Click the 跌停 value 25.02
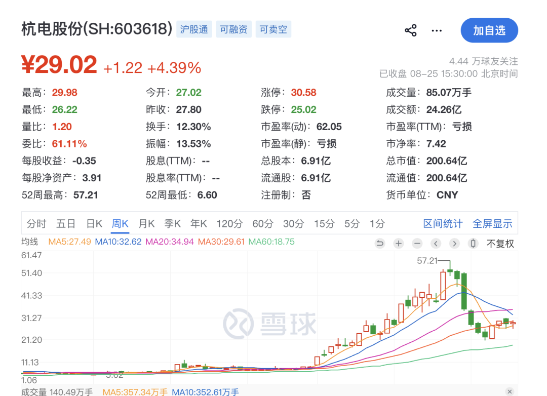 click(303, 109)
